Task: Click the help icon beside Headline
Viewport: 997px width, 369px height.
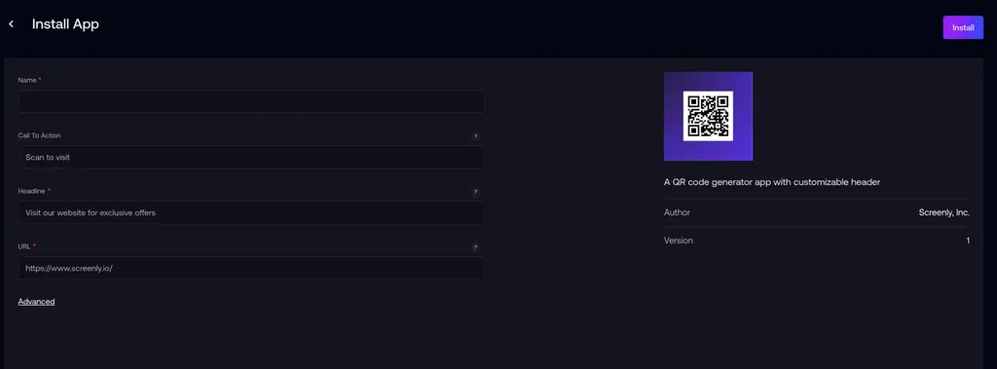Action: tap(475, 192)
